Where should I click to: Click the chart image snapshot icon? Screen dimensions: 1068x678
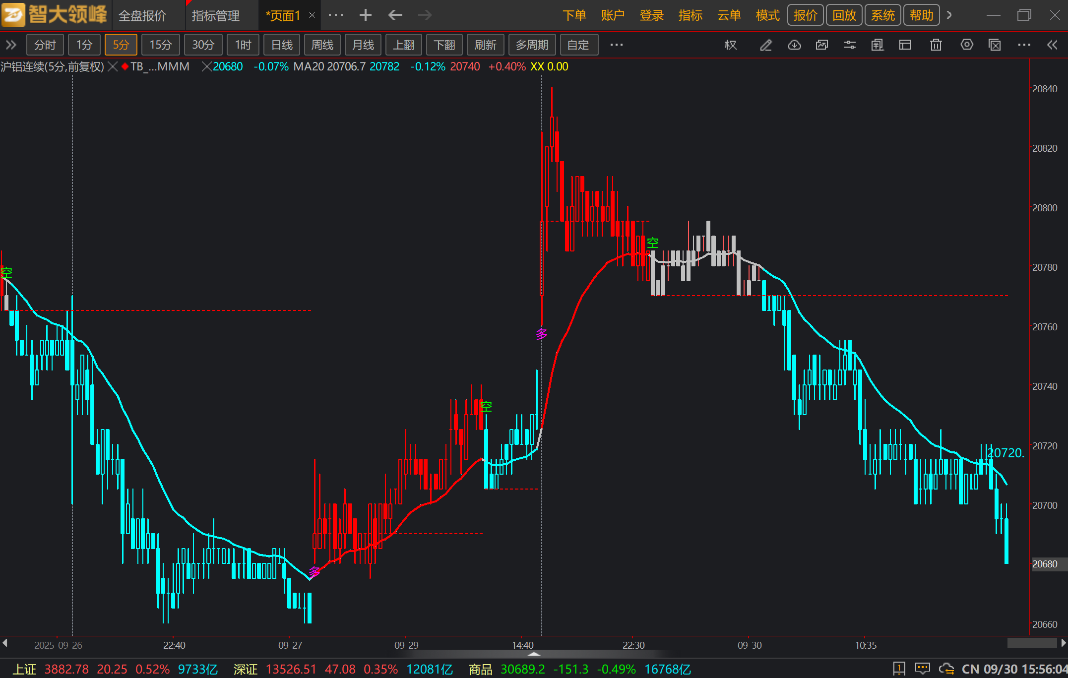(822, 45)
